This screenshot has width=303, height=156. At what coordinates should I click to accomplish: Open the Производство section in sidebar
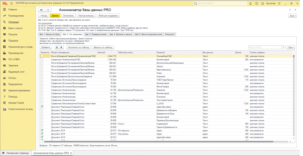[x=16, y=53]
